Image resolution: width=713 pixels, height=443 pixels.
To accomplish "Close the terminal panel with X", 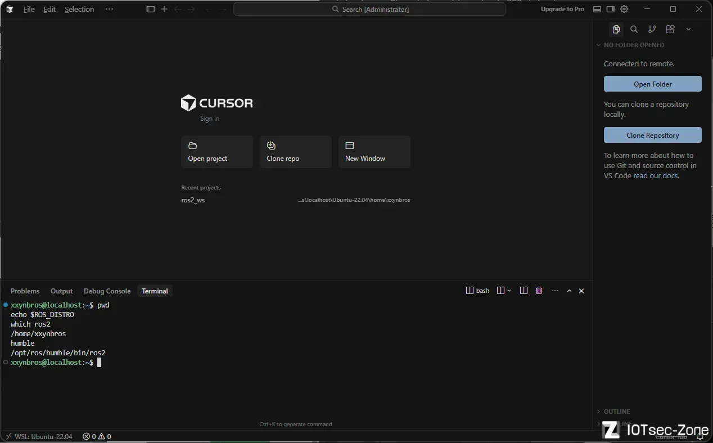I will (581, 291).
